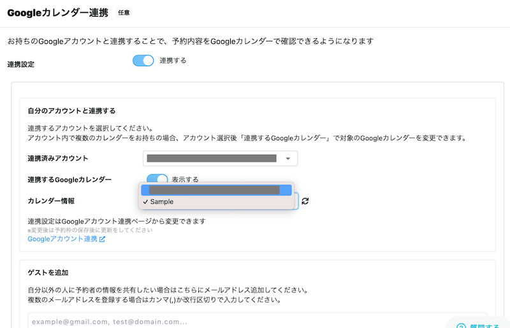Click the カレンダー情報 select box edge
The height and width of the screenshot is (328, 510).
pyautogui.click(x=296, y=201)
